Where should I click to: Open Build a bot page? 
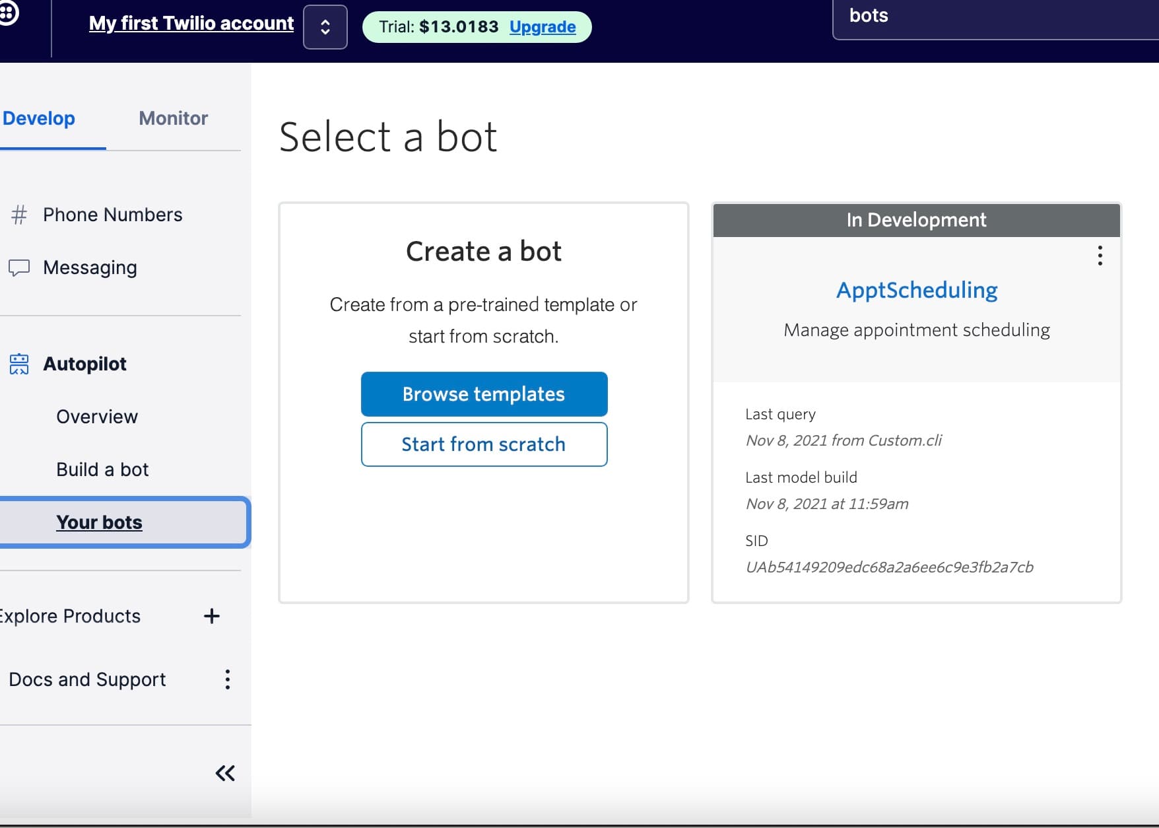pos(102,469)
